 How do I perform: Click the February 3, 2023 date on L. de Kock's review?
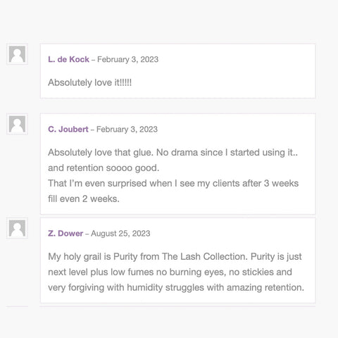(x=127, y=59)
